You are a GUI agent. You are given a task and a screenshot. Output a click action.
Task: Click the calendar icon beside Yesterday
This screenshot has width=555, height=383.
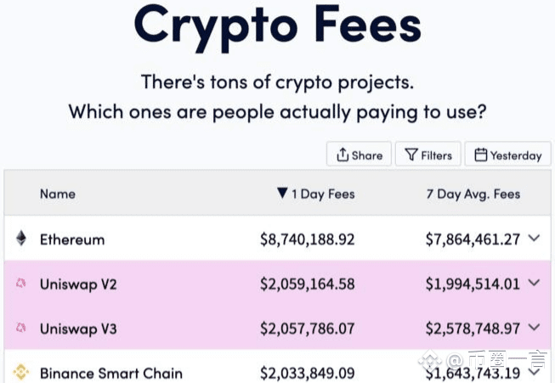click(x=480, y=155)
